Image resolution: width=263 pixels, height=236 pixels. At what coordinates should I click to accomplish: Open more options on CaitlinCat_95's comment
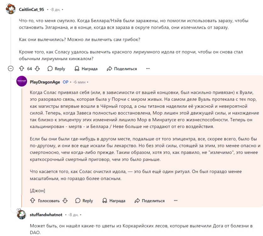point(148,69)
